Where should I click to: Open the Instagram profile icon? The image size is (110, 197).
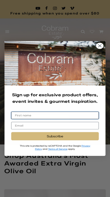click(x=55, y=8)
